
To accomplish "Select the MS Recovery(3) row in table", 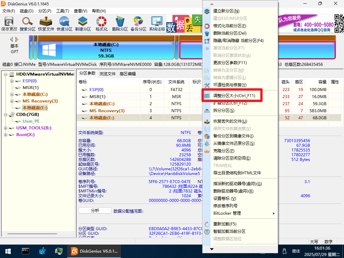I will click(209, 111).
